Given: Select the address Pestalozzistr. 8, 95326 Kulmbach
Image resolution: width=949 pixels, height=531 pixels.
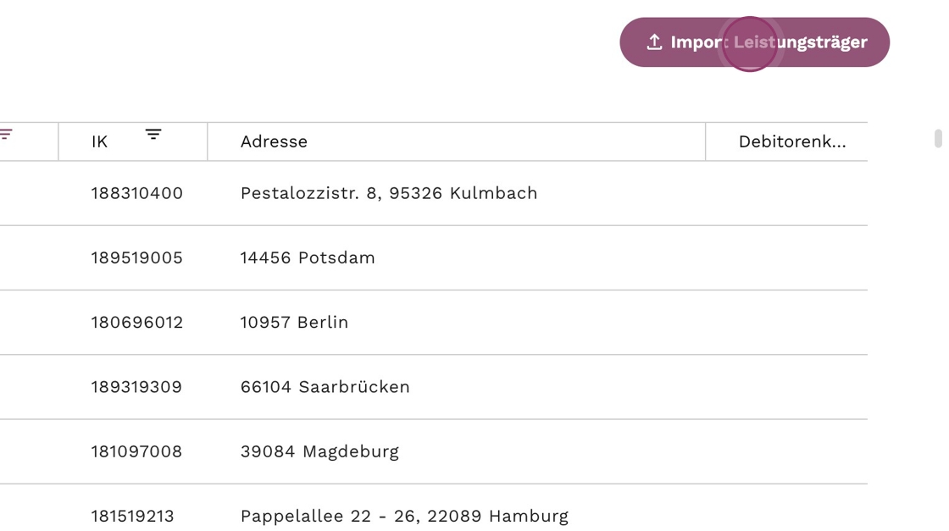Looking at the screenshot, I should tap(389, 193).
